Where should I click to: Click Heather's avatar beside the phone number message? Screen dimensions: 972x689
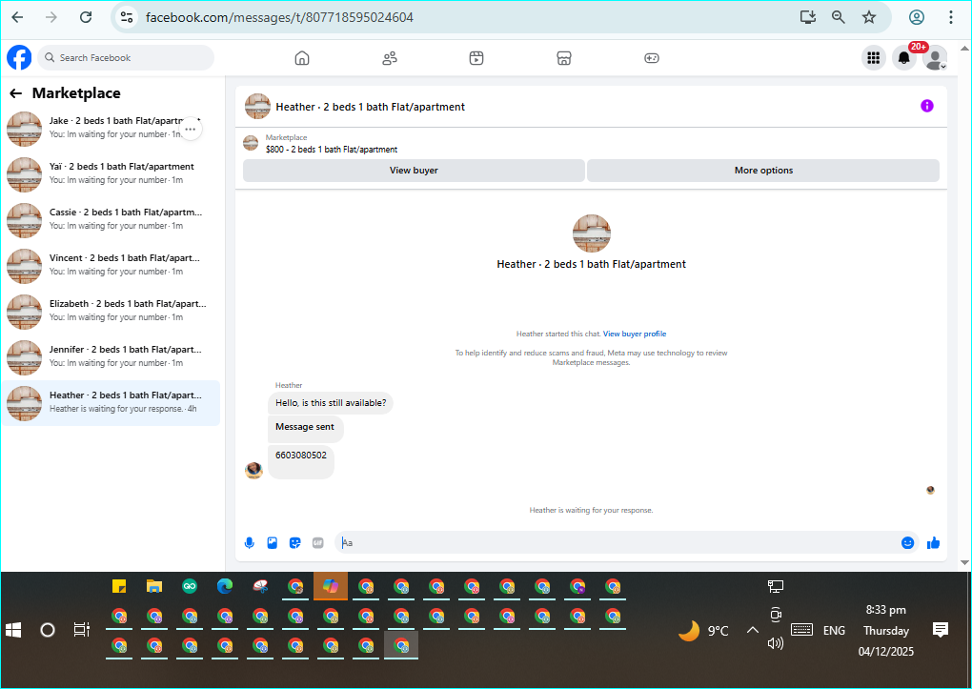253,470
